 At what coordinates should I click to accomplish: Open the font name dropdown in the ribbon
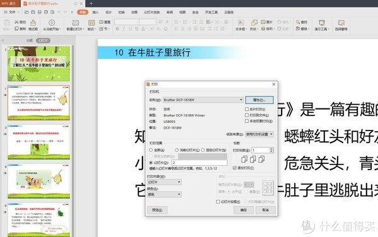click(x=127, y=22)
